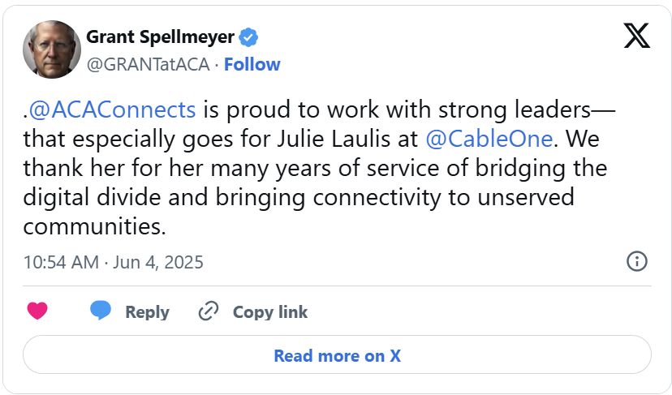This screenshot has width=672, height=395.
Task: Follow Grant Spellmeyer via the Follow link
Action: (252, 65)
